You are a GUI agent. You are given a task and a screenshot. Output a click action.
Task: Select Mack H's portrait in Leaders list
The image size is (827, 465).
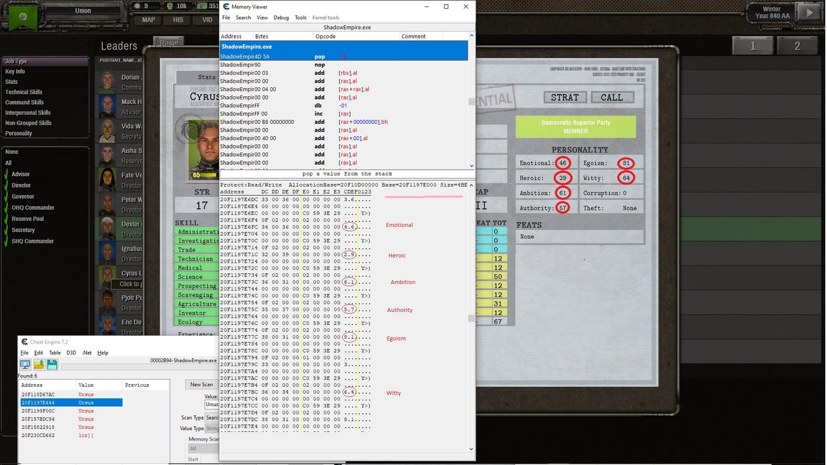pos(108,106)
